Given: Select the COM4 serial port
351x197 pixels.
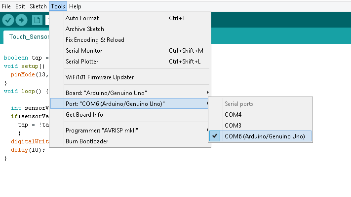Looking at the screenshot, I should (x=260, y=115).
